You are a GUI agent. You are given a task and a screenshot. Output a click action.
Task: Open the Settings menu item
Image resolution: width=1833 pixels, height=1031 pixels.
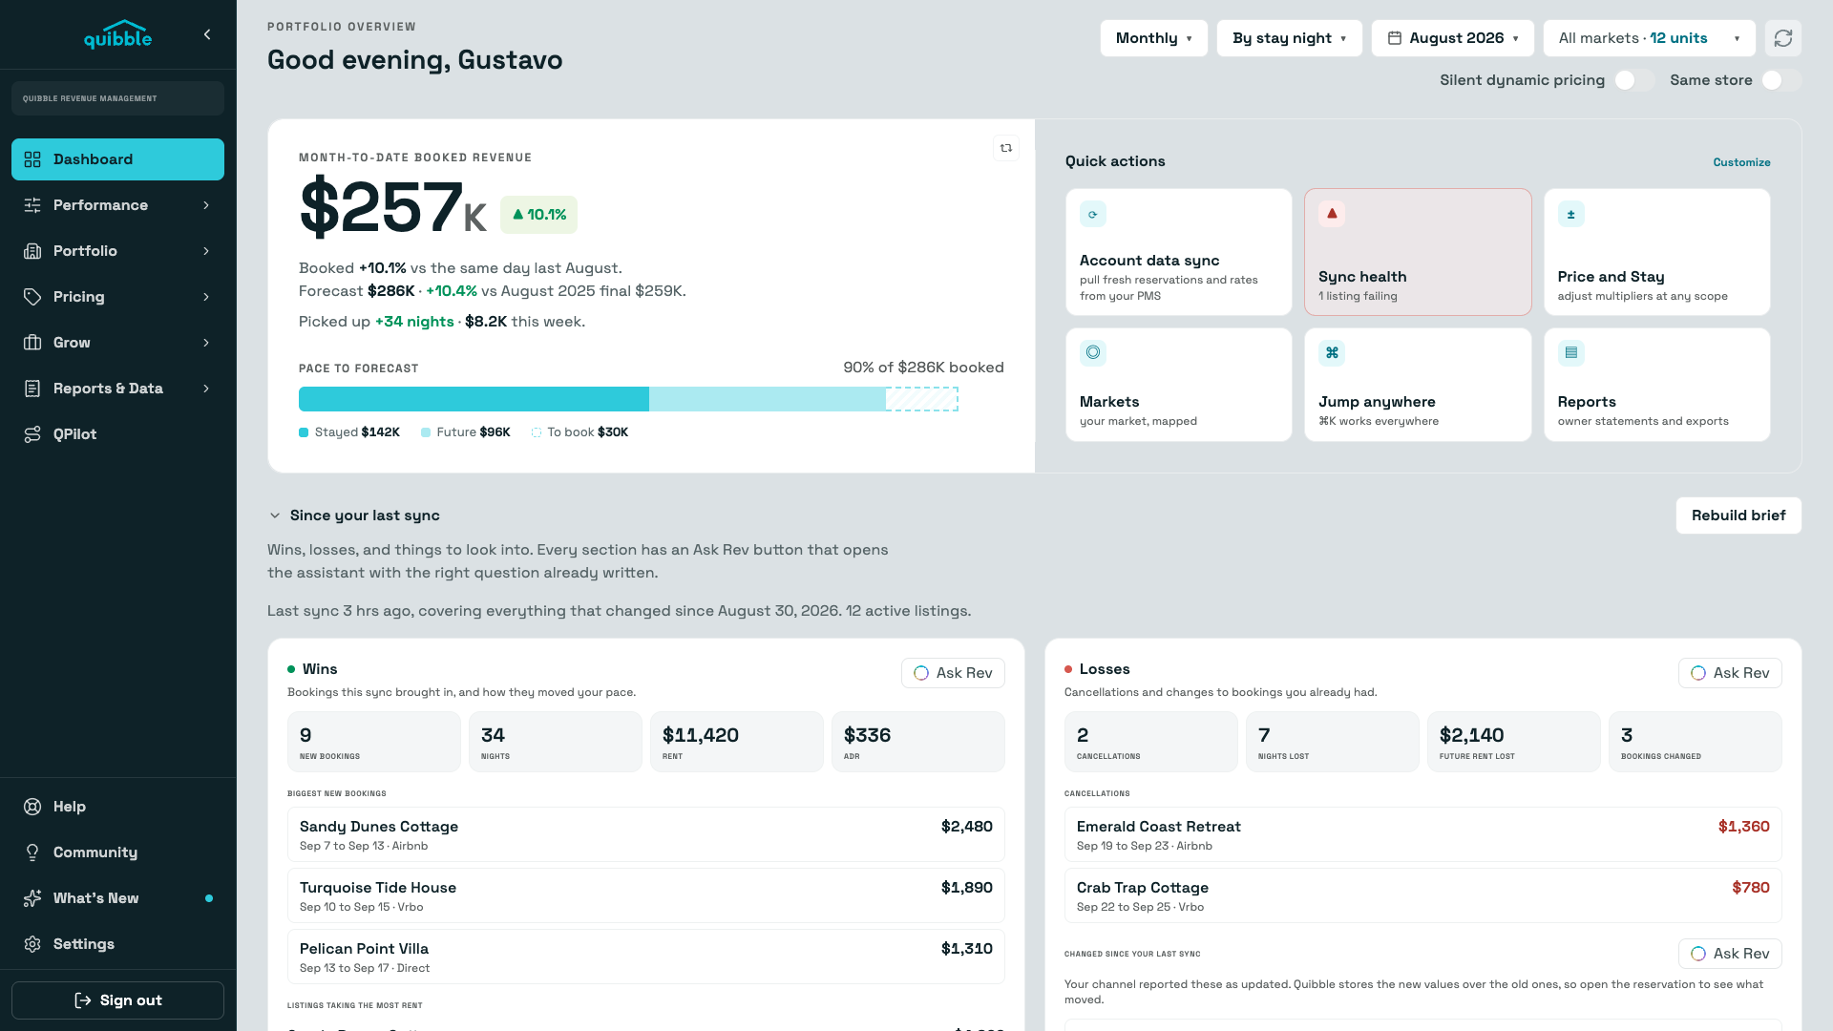pyautogui.click(x=117, y=944)
